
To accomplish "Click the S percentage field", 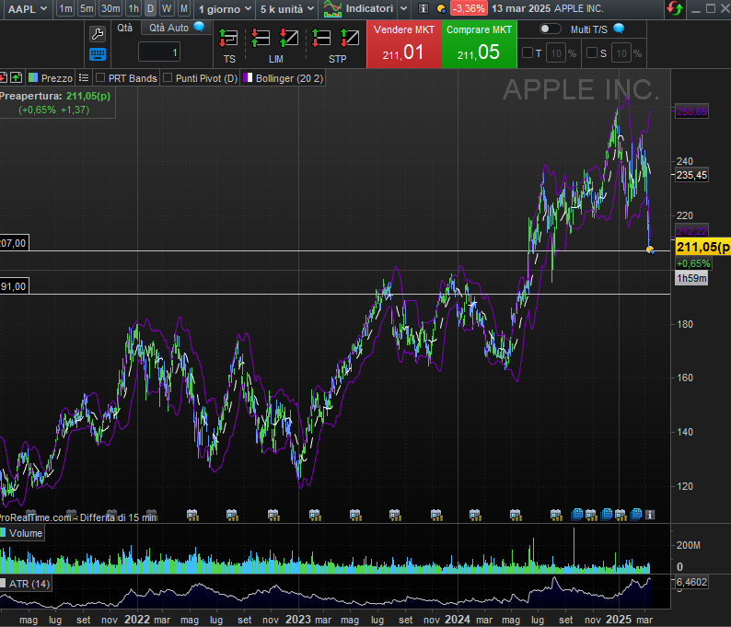I will (x=621, y=53).
